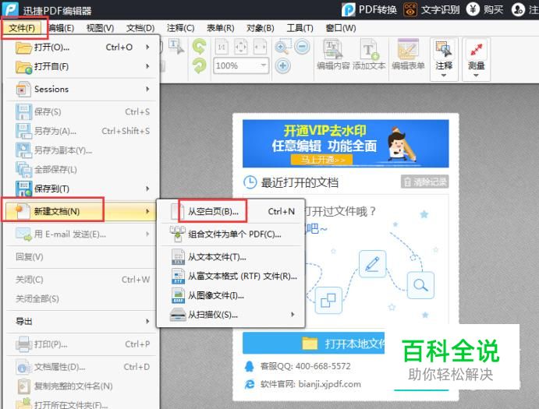
Task: Expand the Sessions submenu arrow
Action: (x=147, y=90)
